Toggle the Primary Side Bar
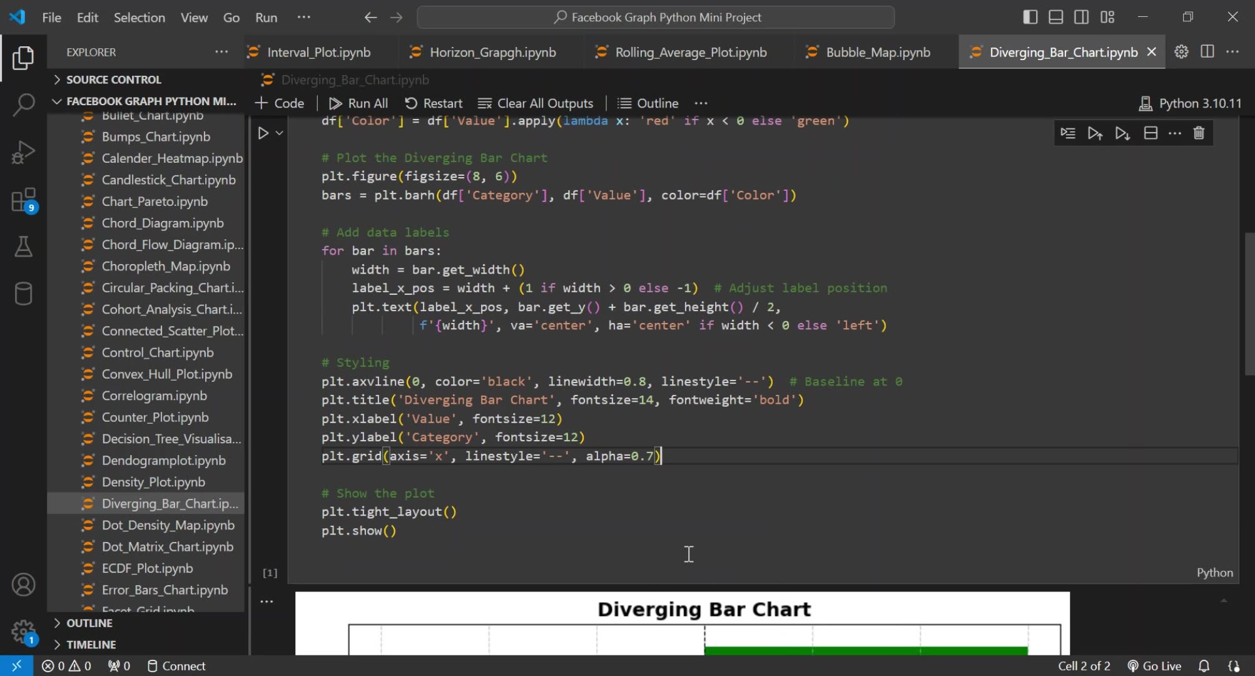Viewport: 1255px width, 676px height. pos(1030,17)
